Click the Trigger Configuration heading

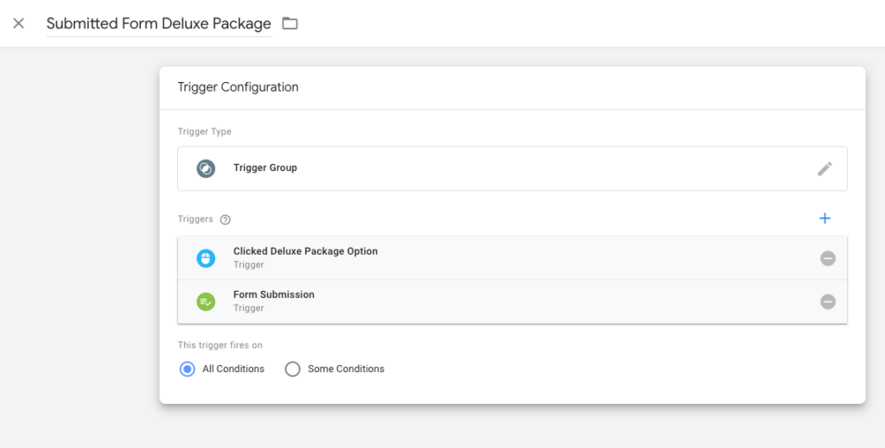click(x=239, y=87)
